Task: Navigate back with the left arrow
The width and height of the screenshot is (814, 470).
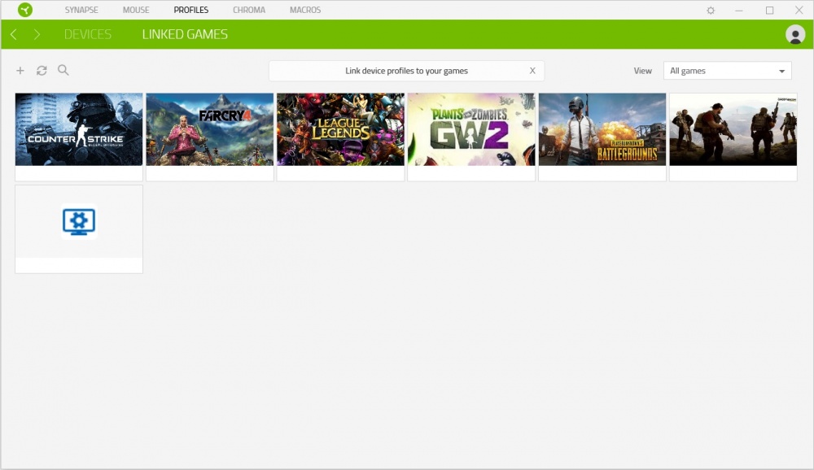Action: click(x=14, y=34)
